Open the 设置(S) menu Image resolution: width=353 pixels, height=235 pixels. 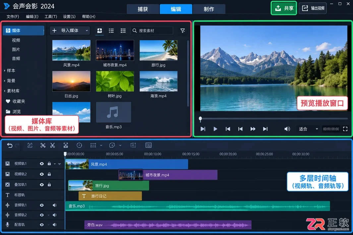click(x=69, y=17)
